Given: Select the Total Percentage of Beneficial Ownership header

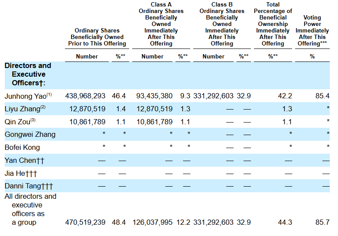Looking at the screenshot, I should point(273,24).
